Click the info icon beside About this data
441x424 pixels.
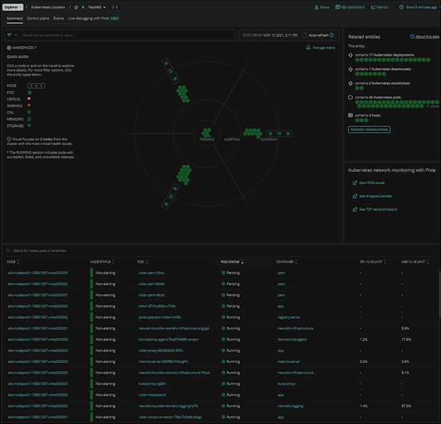tap(412, 36)
